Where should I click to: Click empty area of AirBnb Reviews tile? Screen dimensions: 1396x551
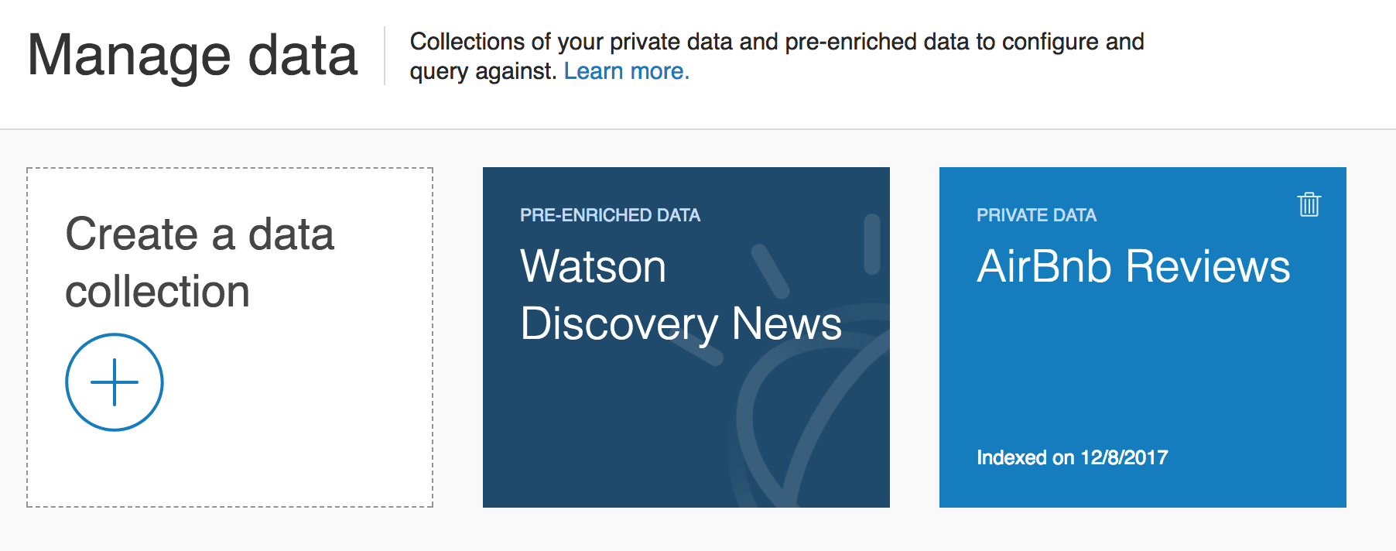pyautogui.click(x=1143, y=371)
